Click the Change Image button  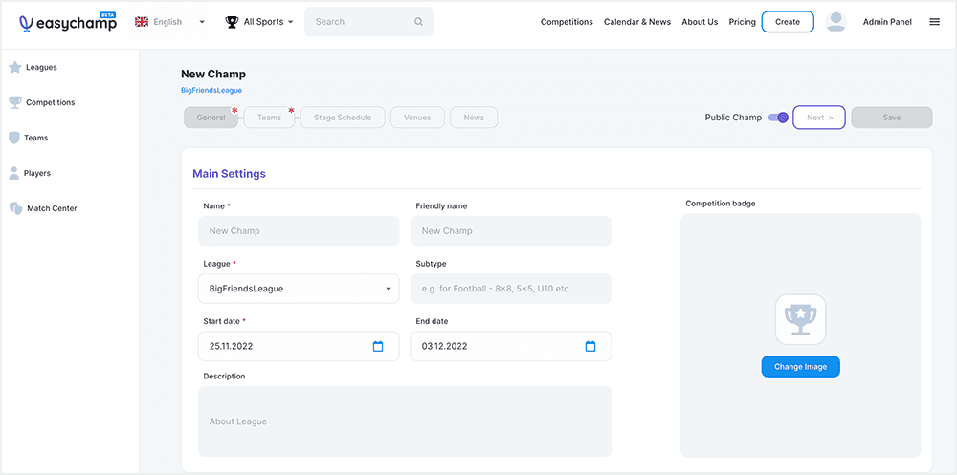tap(800, 367)
